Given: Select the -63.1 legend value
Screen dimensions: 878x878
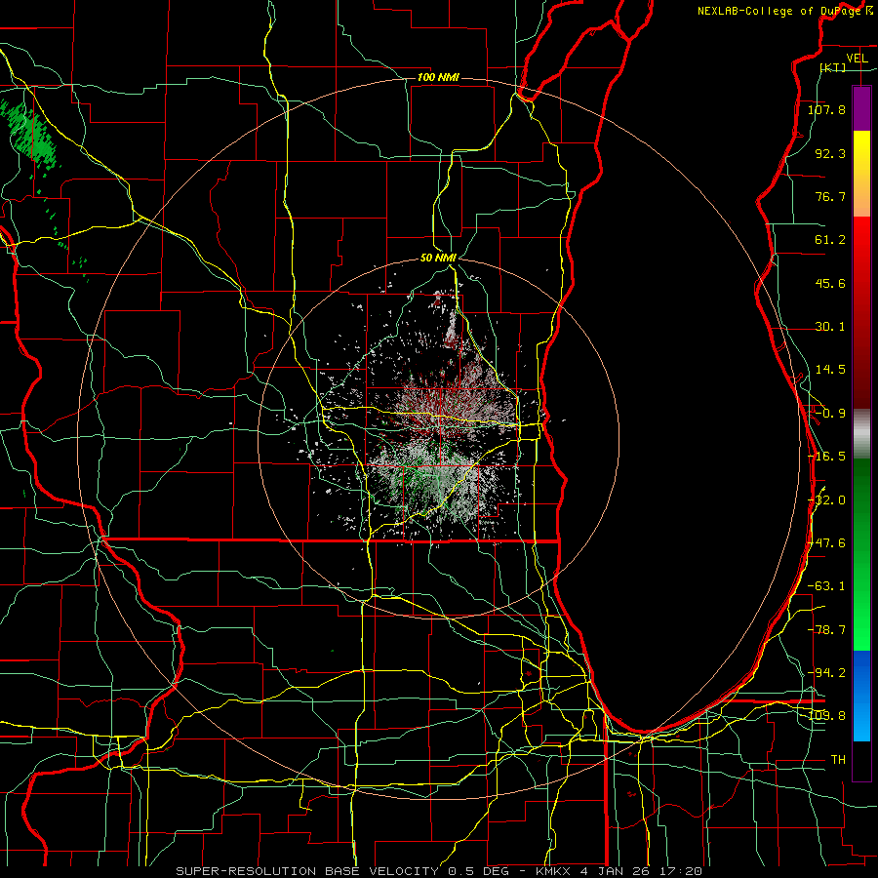Looking at the screenshot, I should (x=826, y=585).
